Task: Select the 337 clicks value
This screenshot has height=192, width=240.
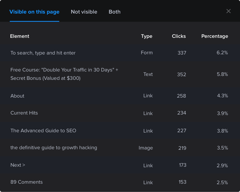Action: tap(182, 53)
